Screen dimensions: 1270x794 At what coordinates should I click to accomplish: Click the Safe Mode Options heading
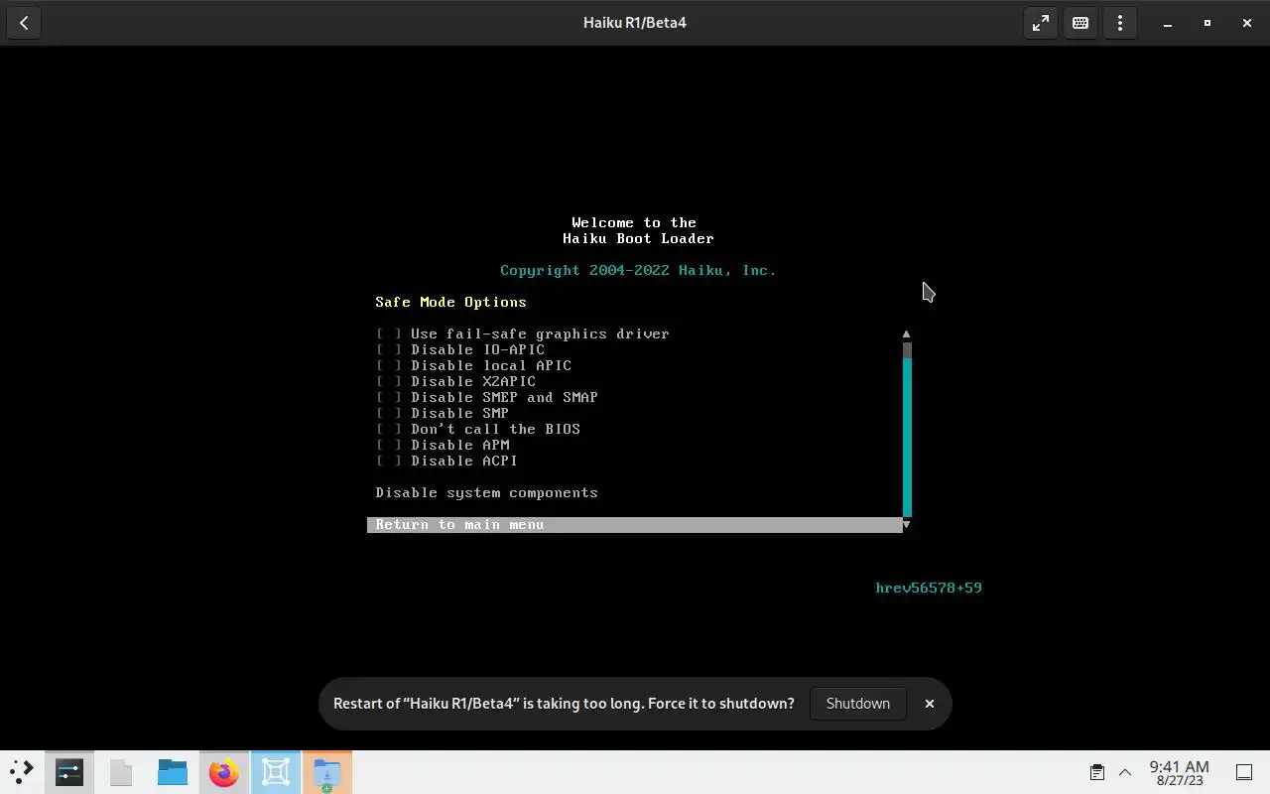tap(451, 303)
